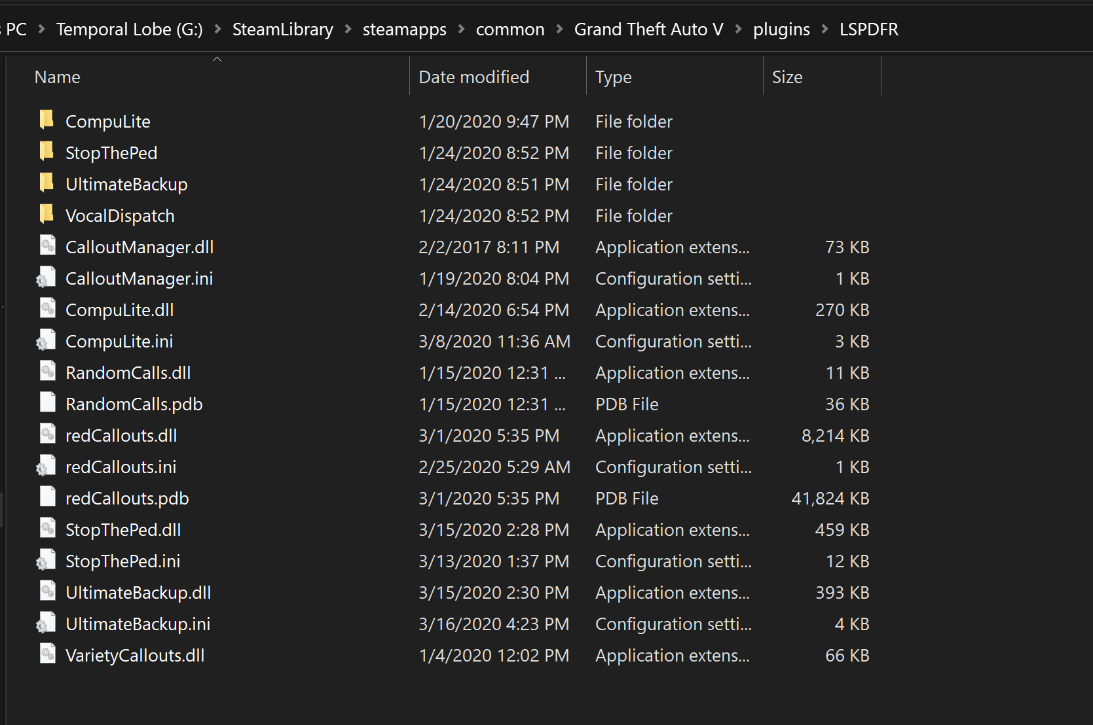Select the StopThePed.ini file name
The width and height of the screenshot is (1093, 725).
click(122, 561)
